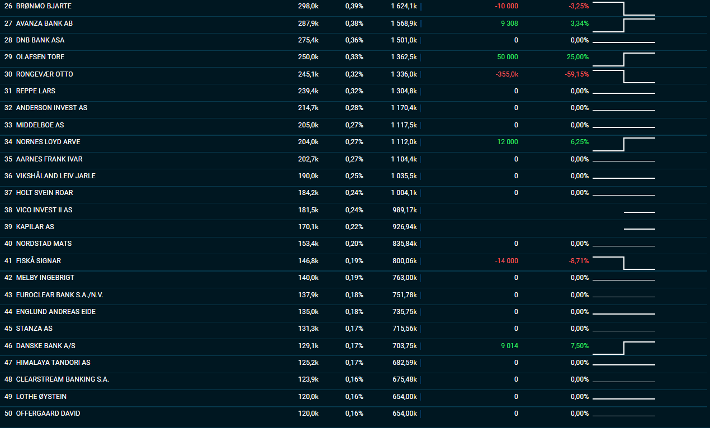Select ANDERSON INVEST AS
Image resolution: width=710 pixels, height=428 pixels.
click(x=51, y=108)
